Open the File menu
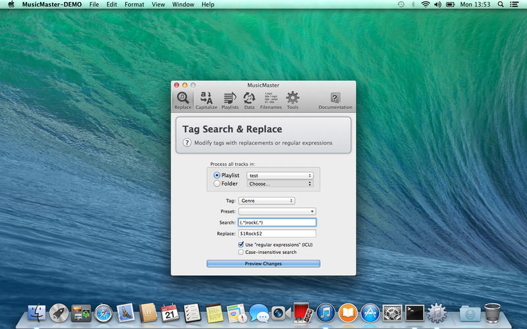This screenshot has height=329, width=527. click(x=94, y=5)
